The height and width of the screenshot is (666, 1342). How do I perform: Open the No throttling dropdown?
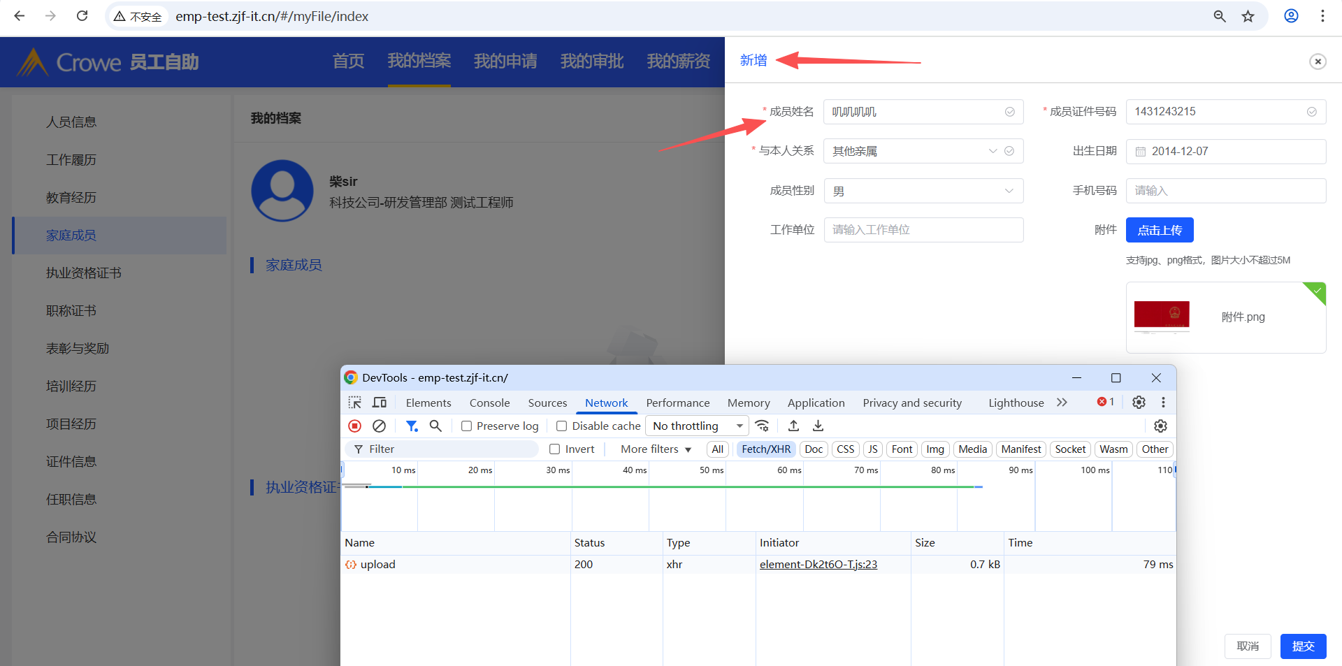(x=697, y=426)
